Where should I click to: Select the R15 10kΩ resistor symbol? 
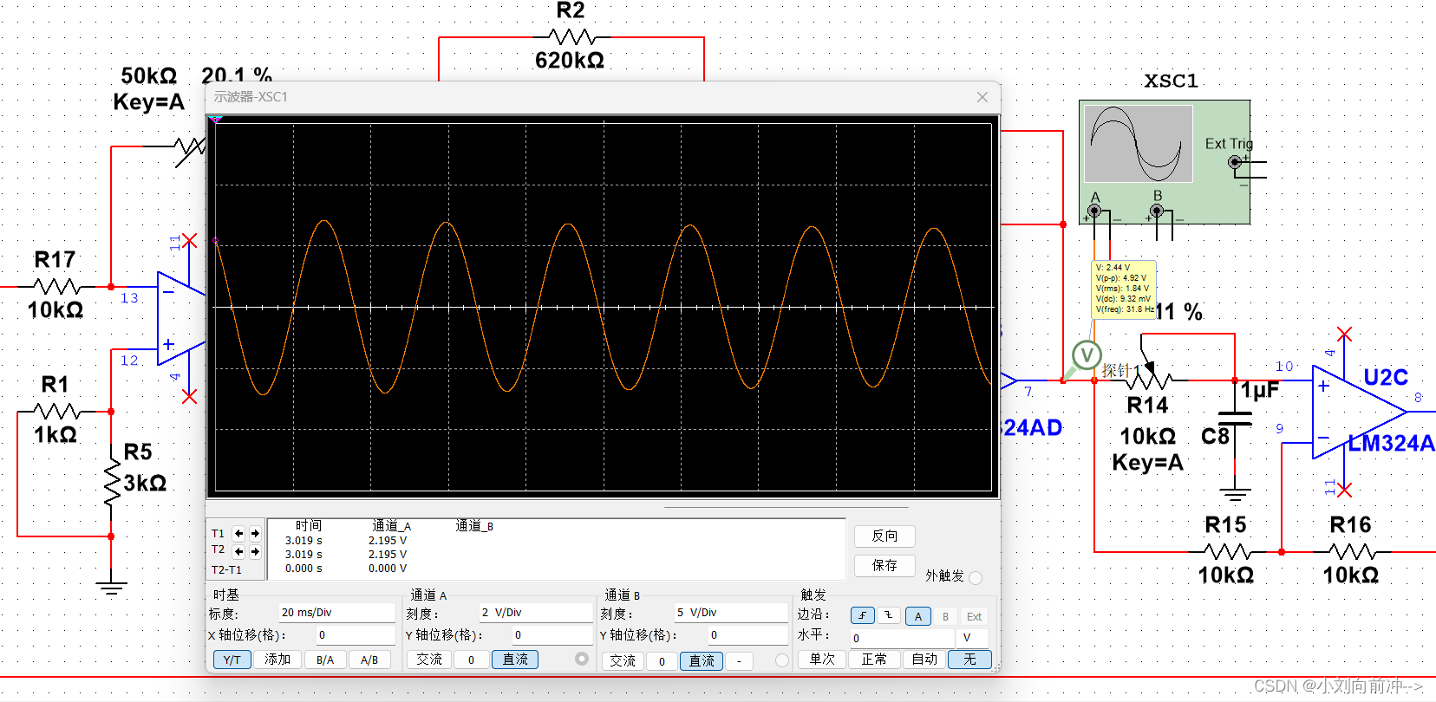1226,551
